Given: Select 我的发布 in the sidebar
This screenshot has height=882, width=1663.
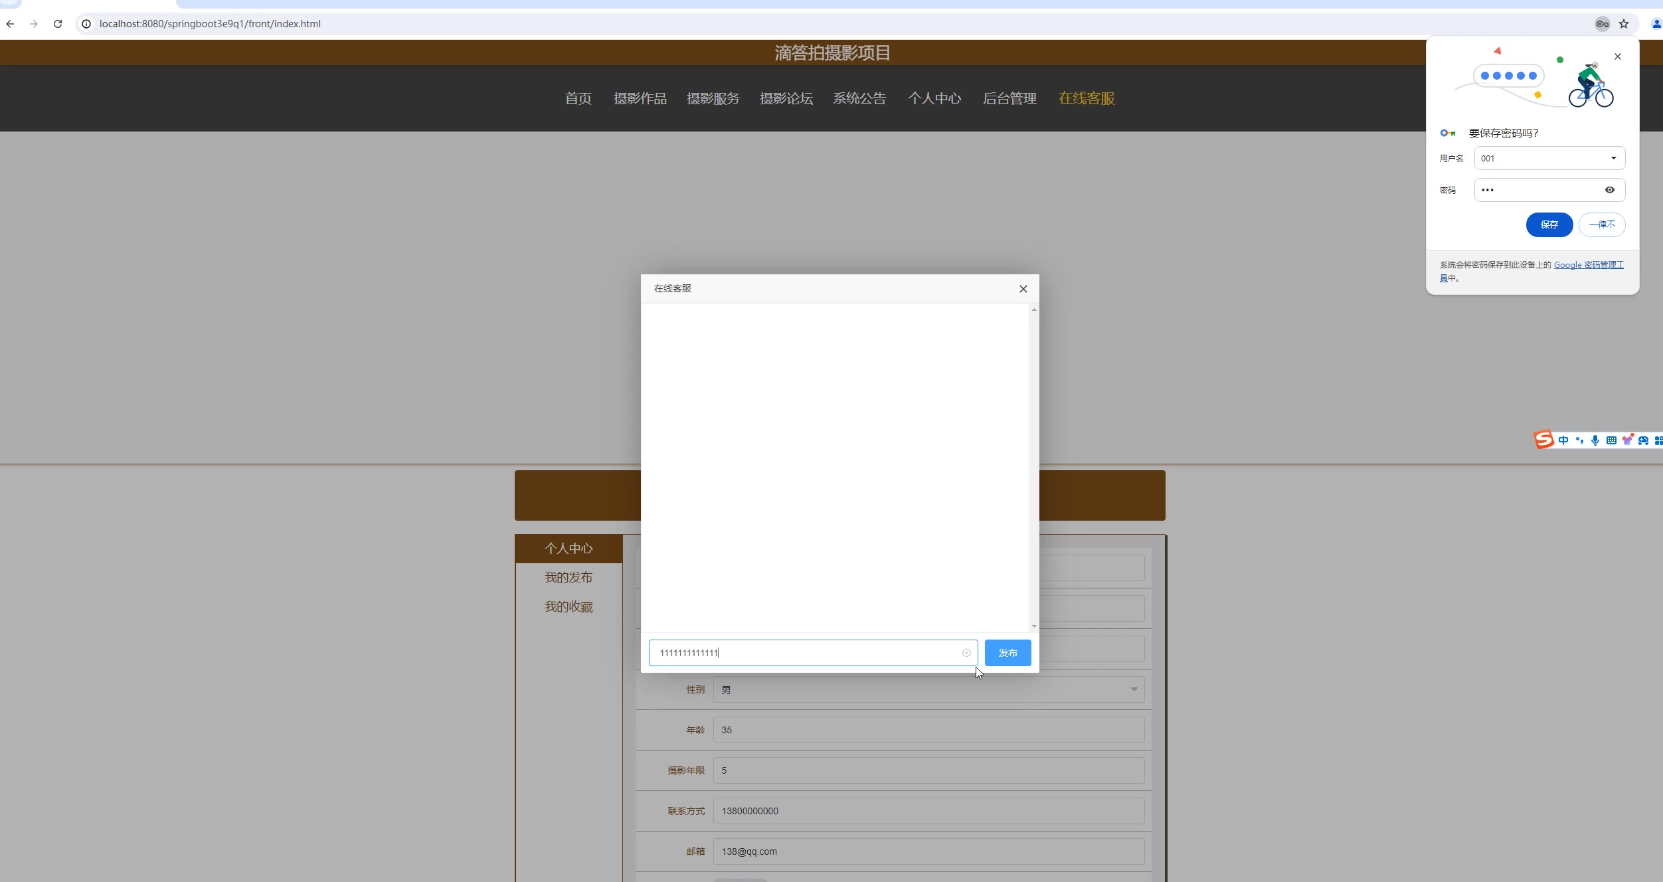Looking at the screenshot, I should click(569, 577).
